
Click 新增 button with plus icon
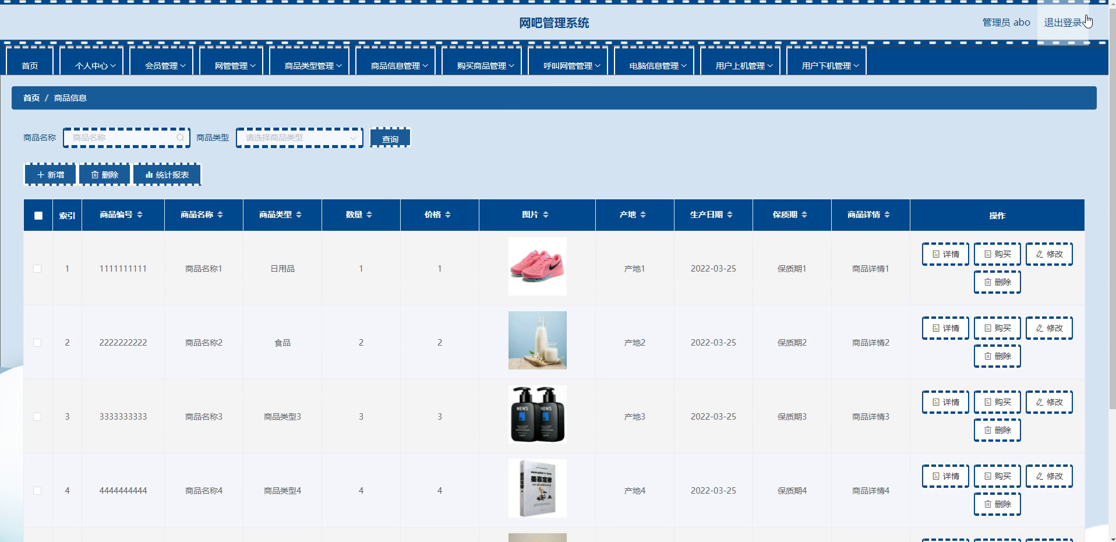tap(50, 175)
